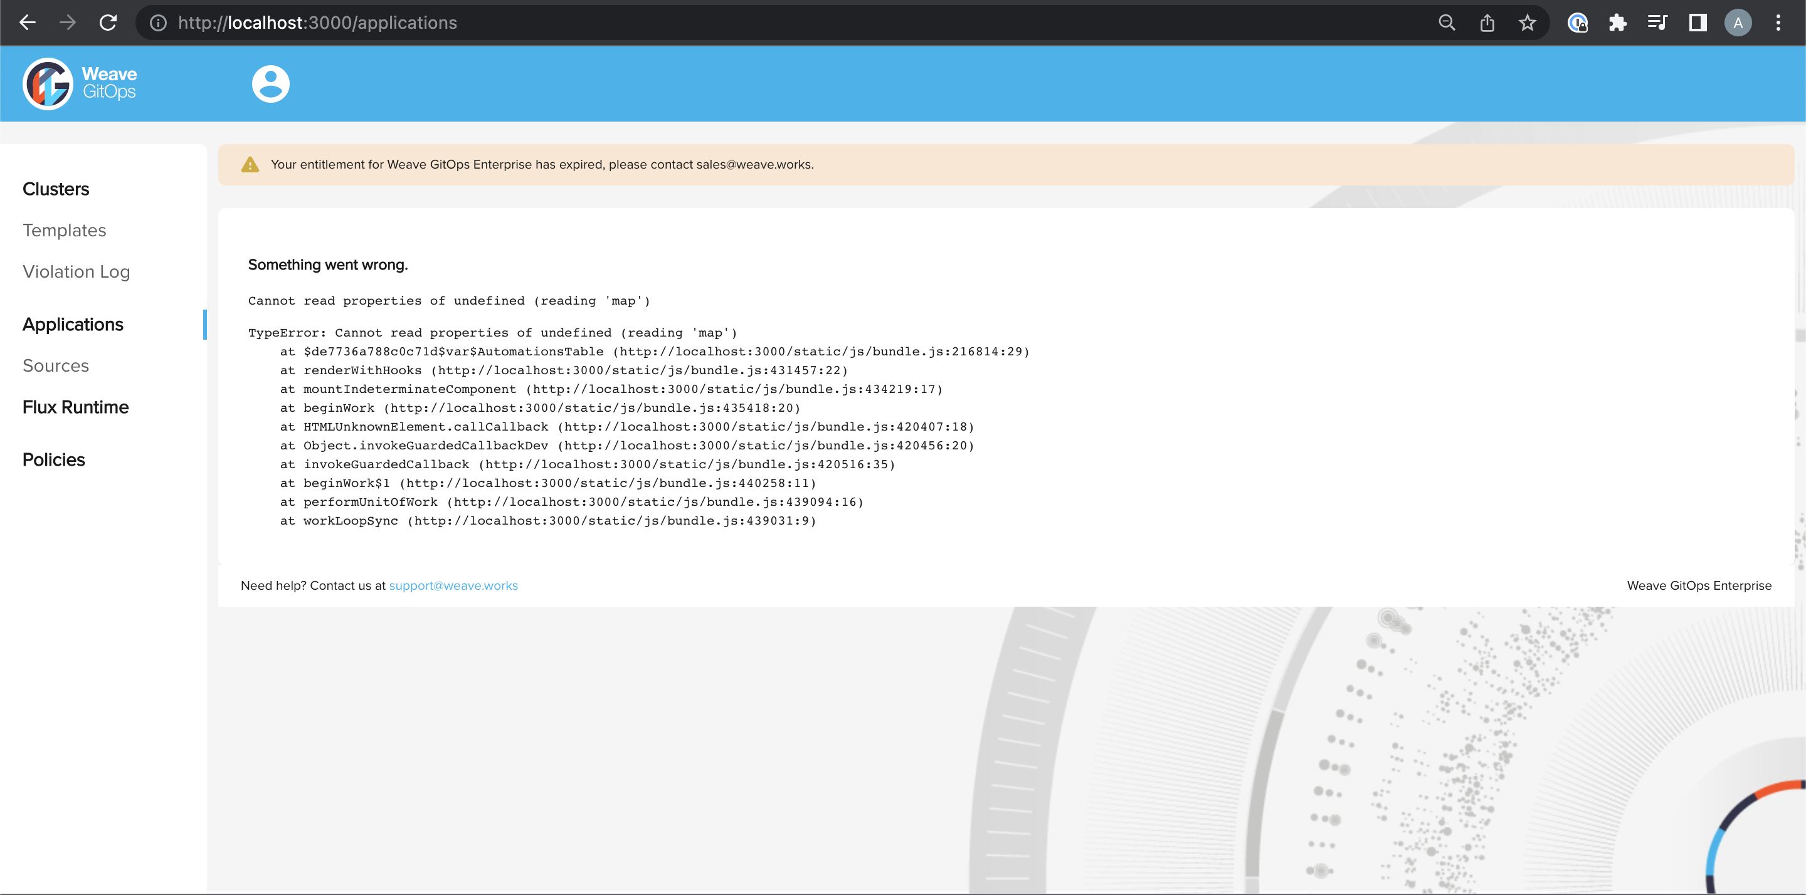Open the extensions puzzle icon
The image size is (1806, 895).
[1617, 23]
